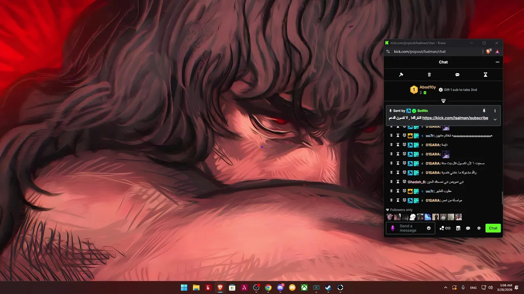Open the Windows Start menu
This screenshot has height=294, width=524.
pyautogui.click(x=184, y=287)
